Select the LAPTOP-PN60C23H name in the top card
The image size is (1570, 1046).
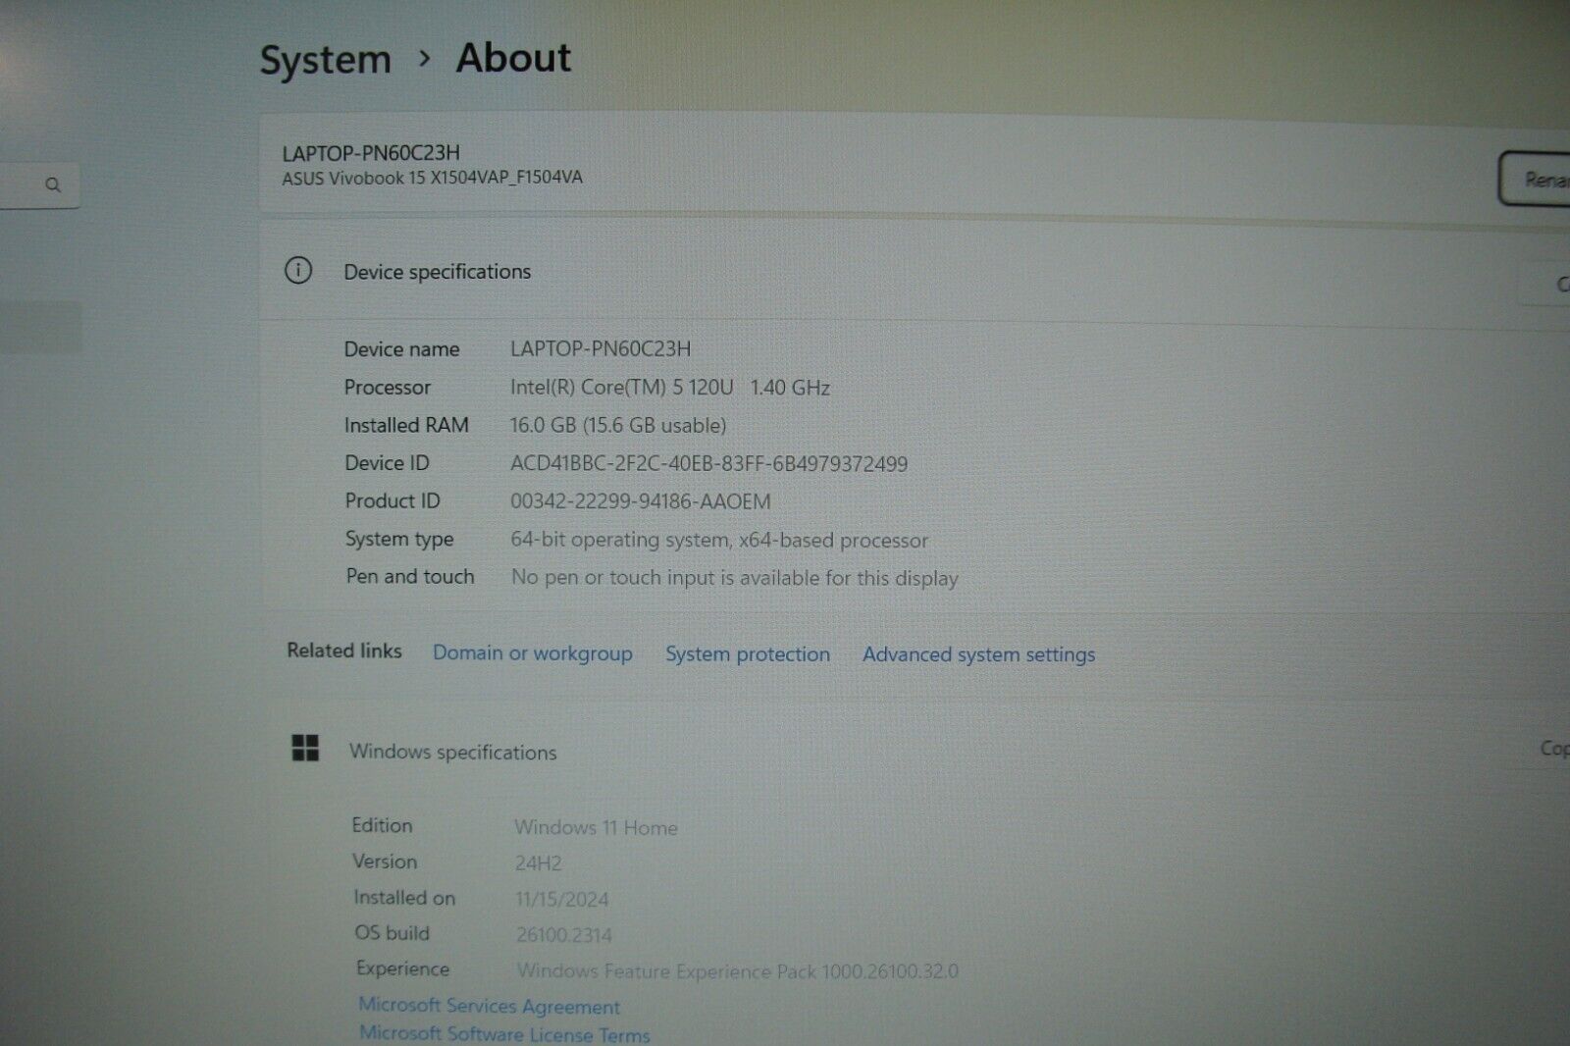pyautogui.click(x=371, y=152)
